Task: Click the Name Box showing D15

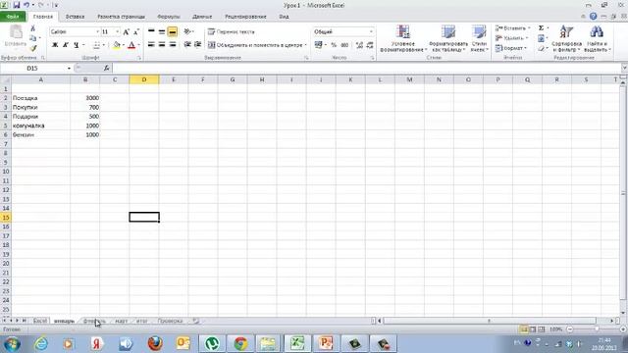Action: (x=32, y=69)
